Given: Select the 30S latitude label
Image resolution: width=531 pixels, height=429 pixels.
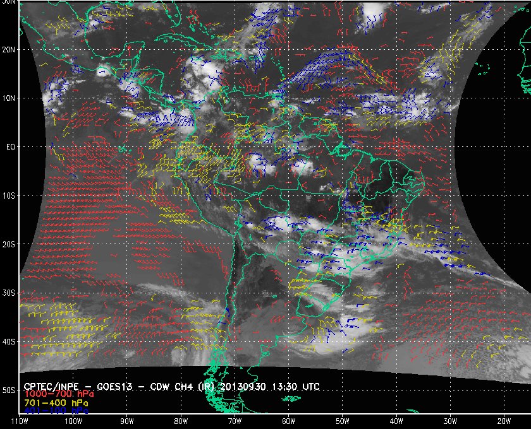Looking at the screenshot, I should pyautogui.click(x=8, y=293).
